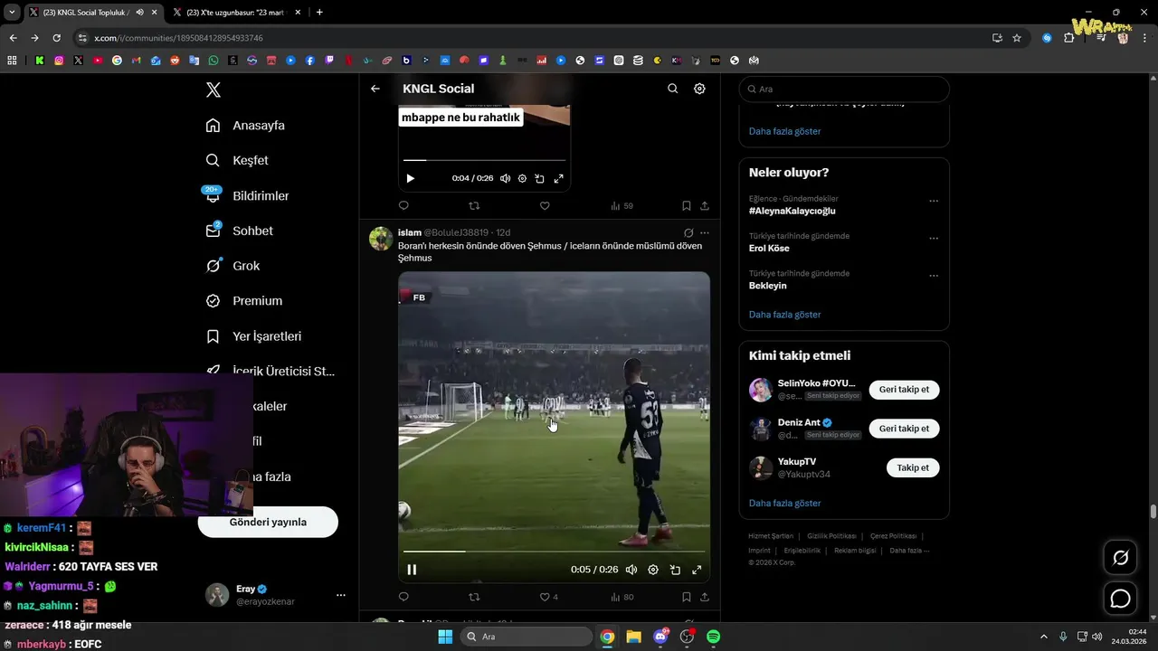This screenshot has height=651, width=1158.
Task: Follow back Deniz Ant with Geri takip et
Action: 904,429
